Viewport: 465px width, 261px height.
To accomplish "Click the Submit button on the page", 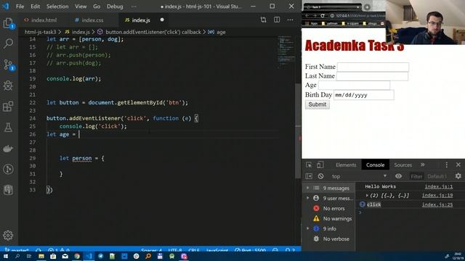I will tap(317, 104).
